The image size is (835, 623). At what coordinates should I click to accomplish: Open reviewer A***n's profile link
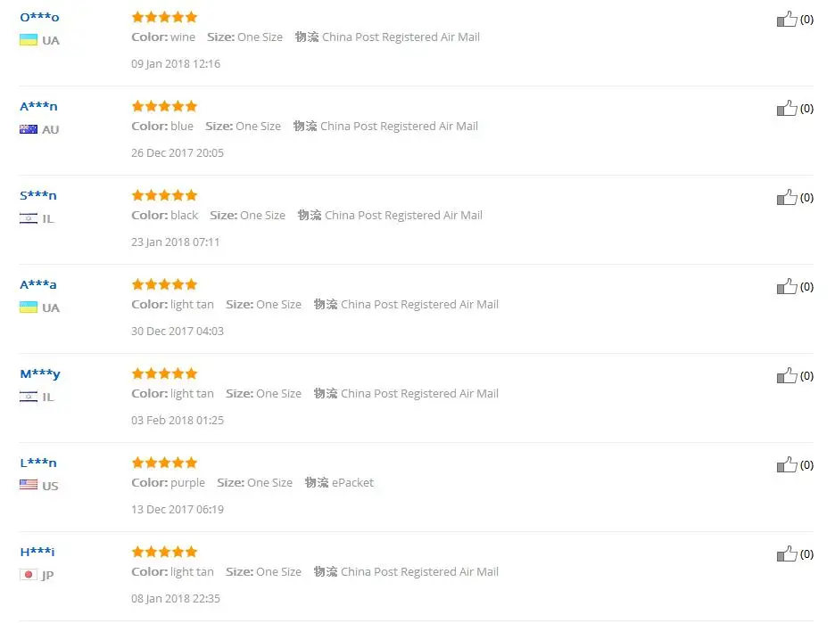pos(38,106)
